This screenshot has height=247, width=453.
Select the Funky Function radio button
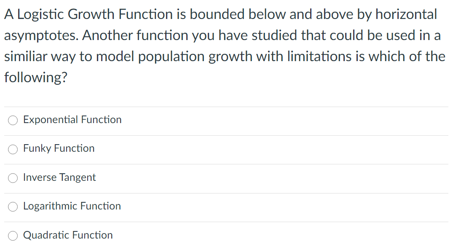[x=13, y=149]
